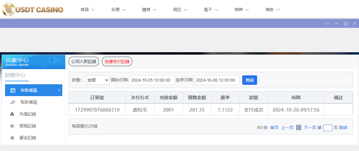
Task: Click the 每頁顯示20條 text
Action: (x=85, y=126)
